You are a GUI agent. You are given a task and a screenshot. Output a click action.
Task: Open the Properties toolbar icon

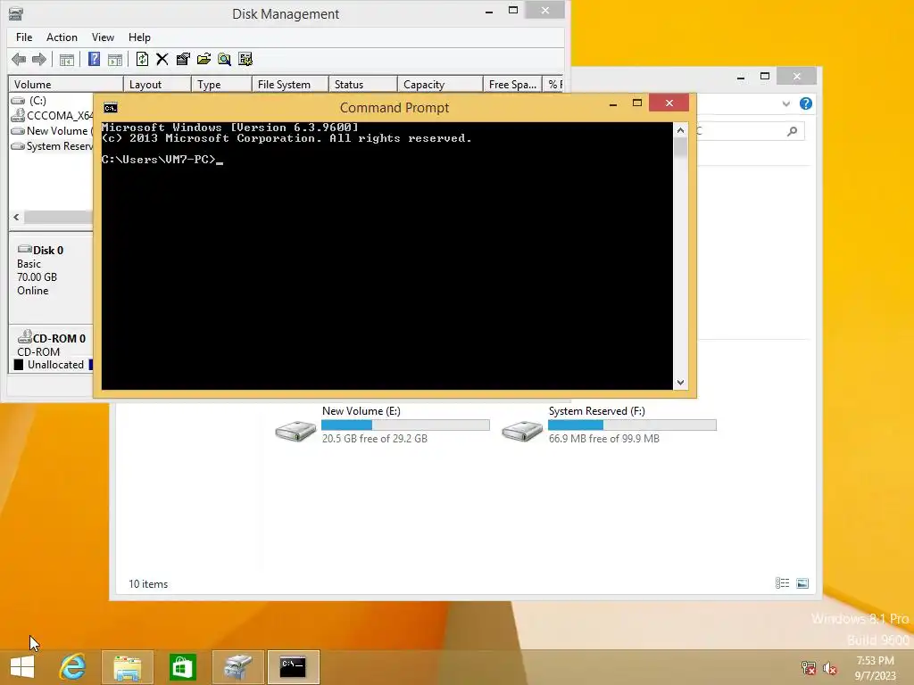(183, 59)
